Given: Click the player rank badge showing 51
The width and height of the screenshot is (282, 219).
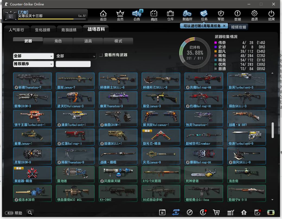Looking at the screenshot, I should (11, 15).
